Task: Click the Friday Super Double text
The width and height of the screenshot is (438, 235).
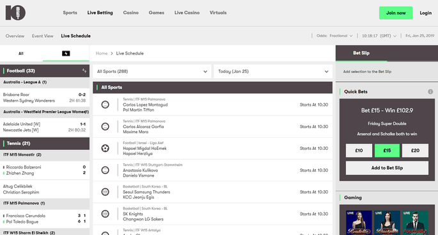Action: pyautogui.click(x=387, y=124)
